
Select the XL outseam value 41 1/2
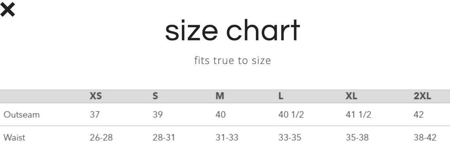[358, 115]
